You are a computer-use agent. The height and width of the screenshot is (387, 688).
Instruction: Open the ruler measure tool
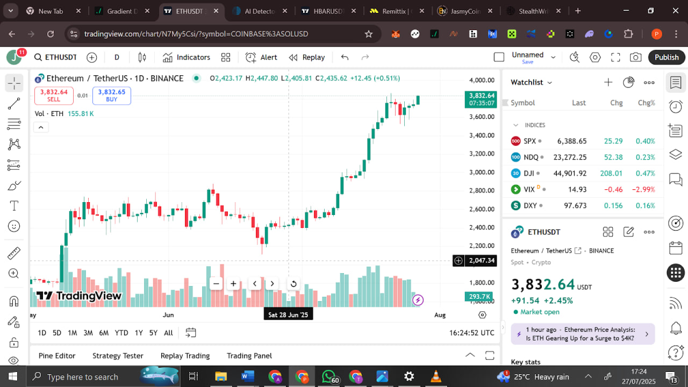click(14, 253)
